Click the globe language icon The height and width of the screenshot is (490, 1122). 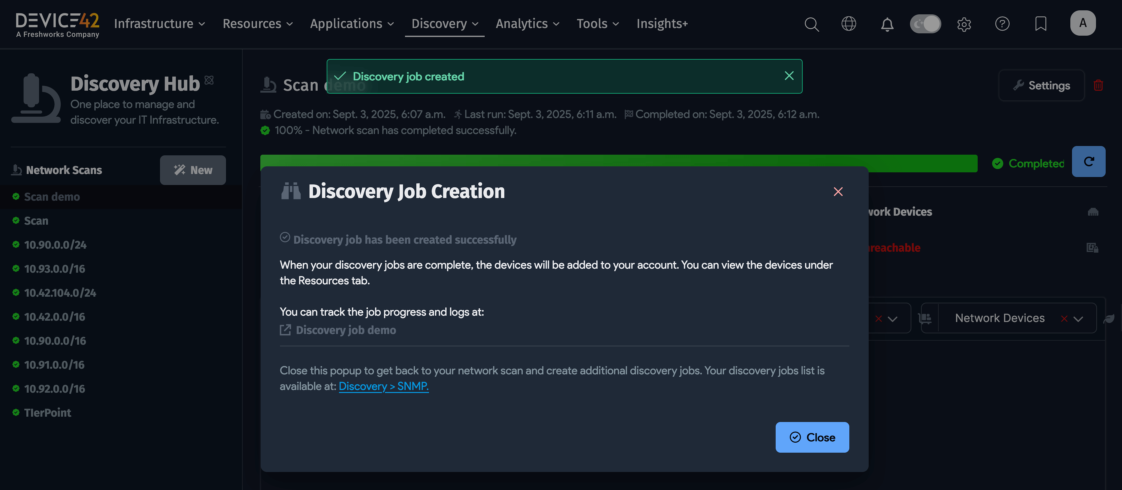pyautogui.click(x=849, y=24)
